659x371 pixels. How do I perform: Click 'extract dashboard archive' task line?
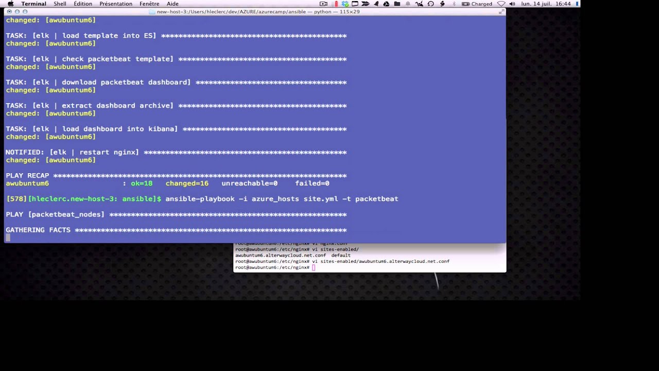(x=176, y=106)
